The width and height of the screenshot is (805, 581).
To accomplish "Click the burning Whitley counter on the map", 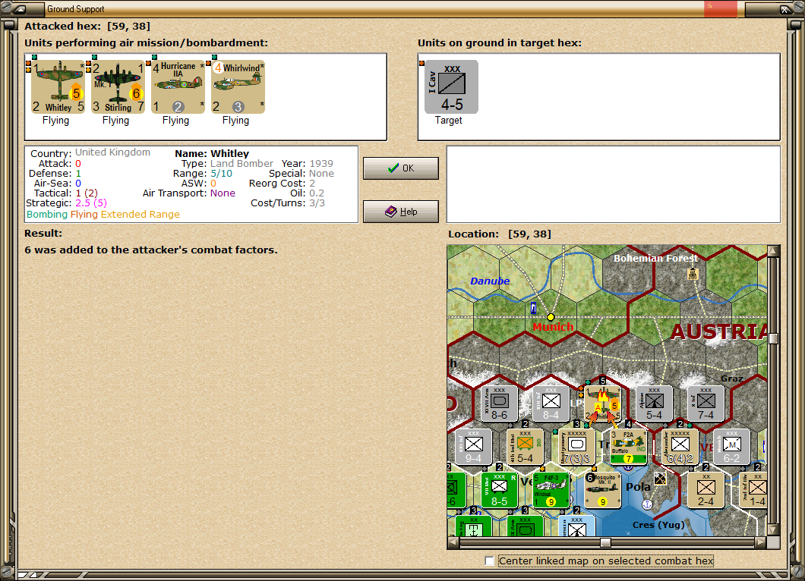I will [x=603, y=404].
